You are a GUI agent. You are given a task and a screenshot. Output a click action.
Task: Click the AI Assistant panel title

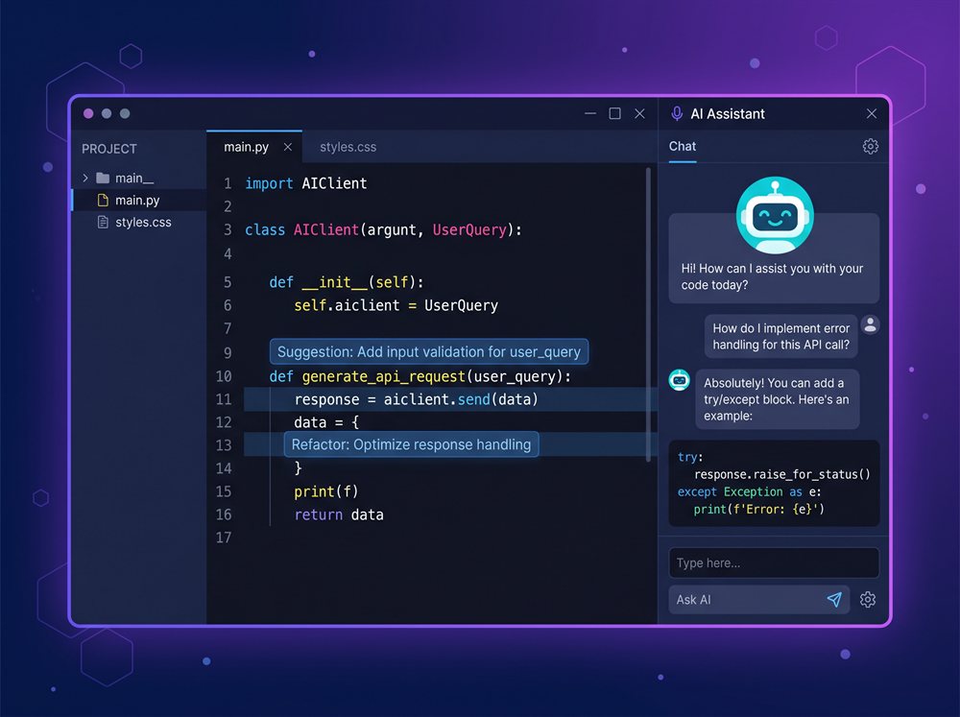tap(728, 114)
